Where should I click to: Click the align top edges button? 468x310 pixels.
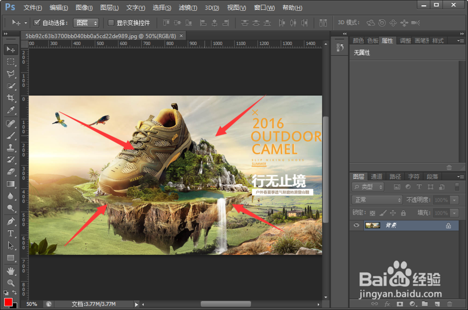166,22
